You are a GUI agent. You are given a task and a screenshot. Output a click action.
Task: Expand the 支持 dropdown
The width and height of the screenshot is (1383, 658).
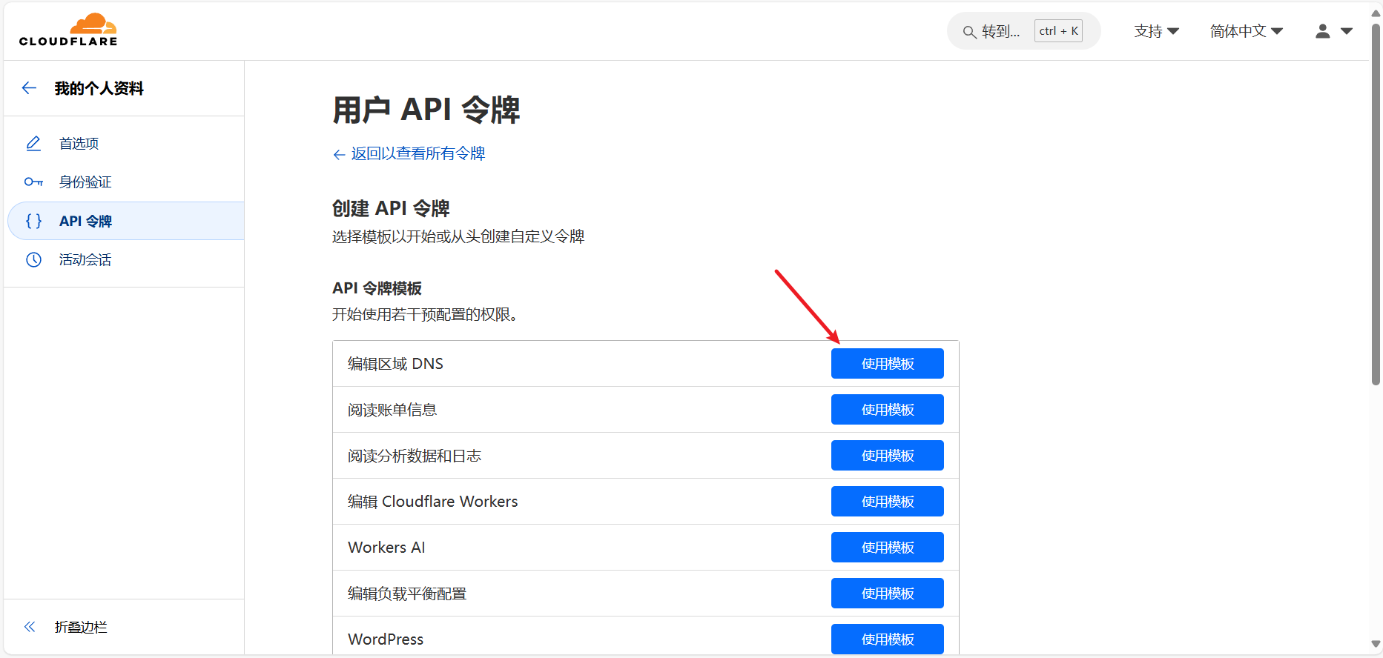point(1156,31)
